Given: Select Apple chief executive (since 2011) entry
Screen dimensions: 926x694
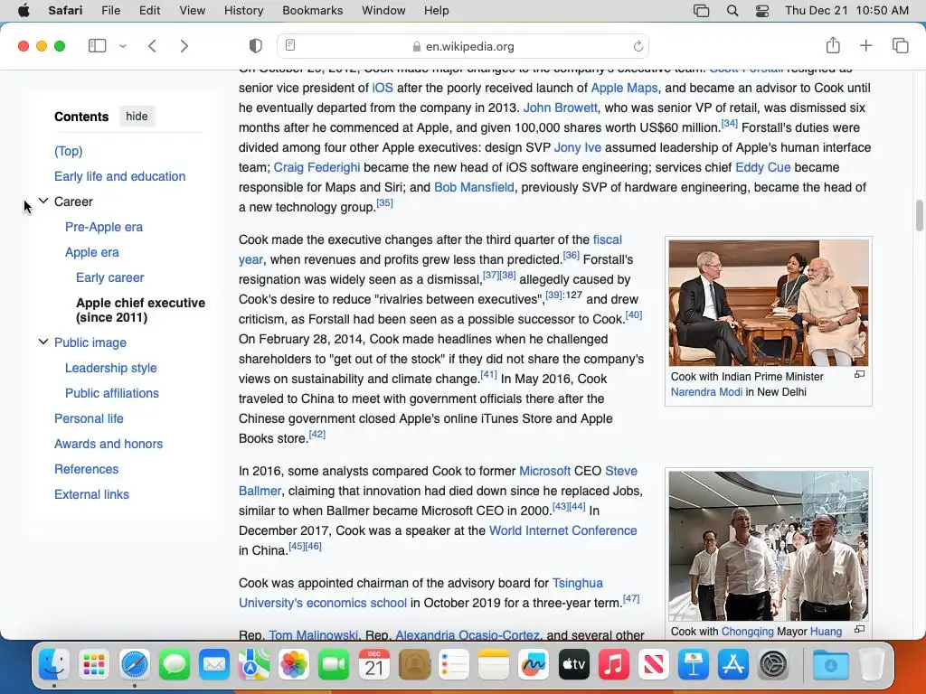Looking at the screenshot, I should (x=140, y=310).
